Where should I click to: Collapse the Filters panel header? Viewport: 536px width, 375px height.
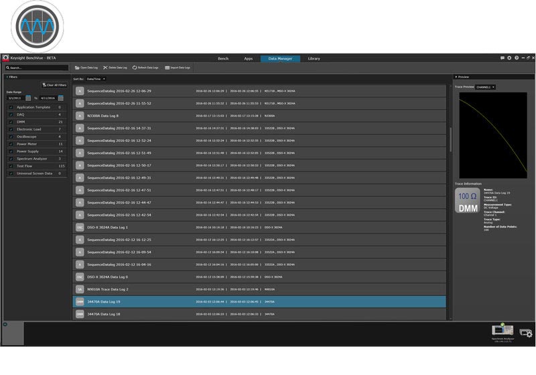click(x=36, y=77)
